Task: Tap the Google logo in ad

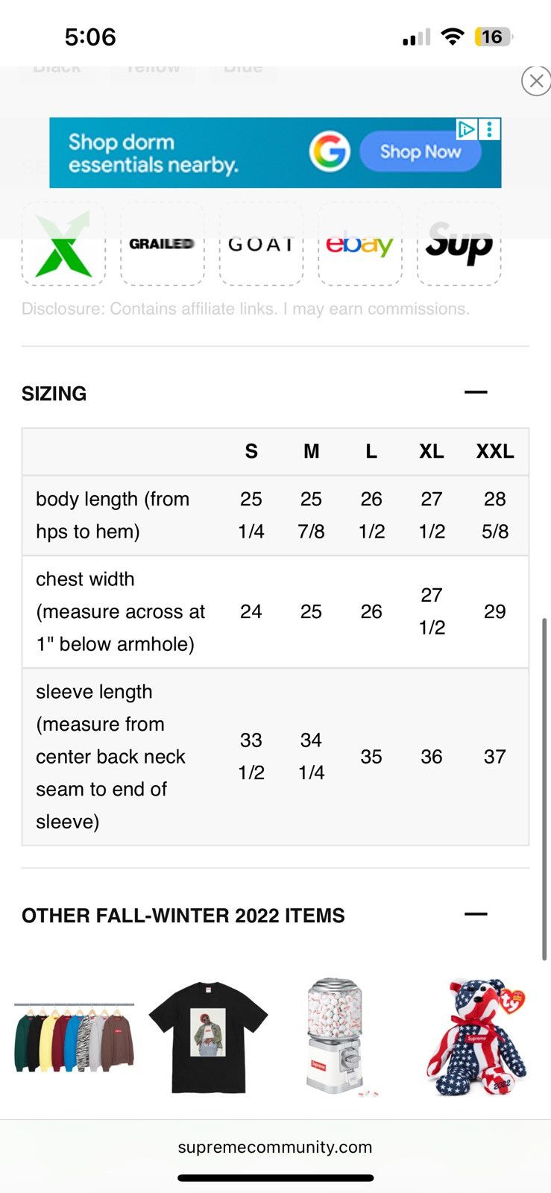Action: [330, 151]
